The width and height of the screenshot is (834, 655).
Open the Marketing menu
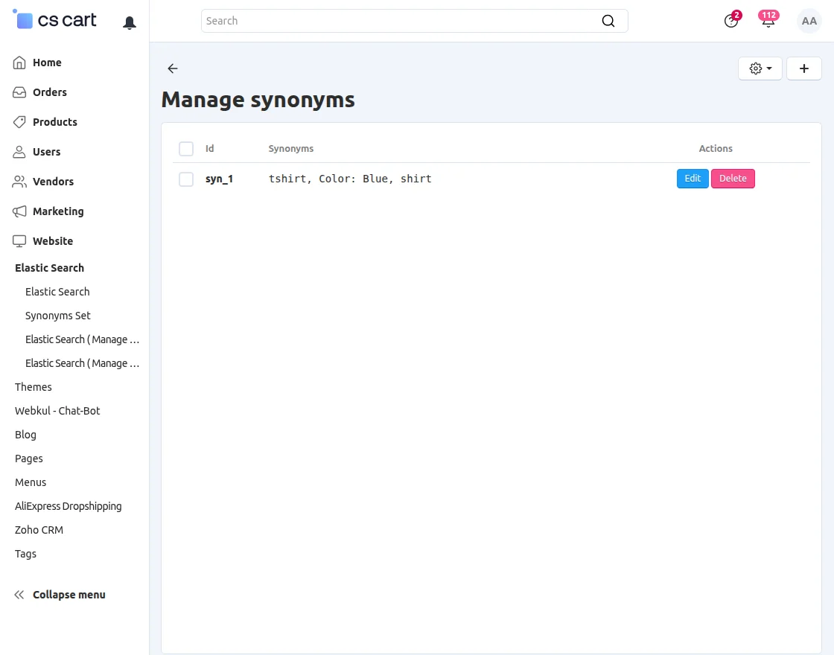click(x=58, y=211)
